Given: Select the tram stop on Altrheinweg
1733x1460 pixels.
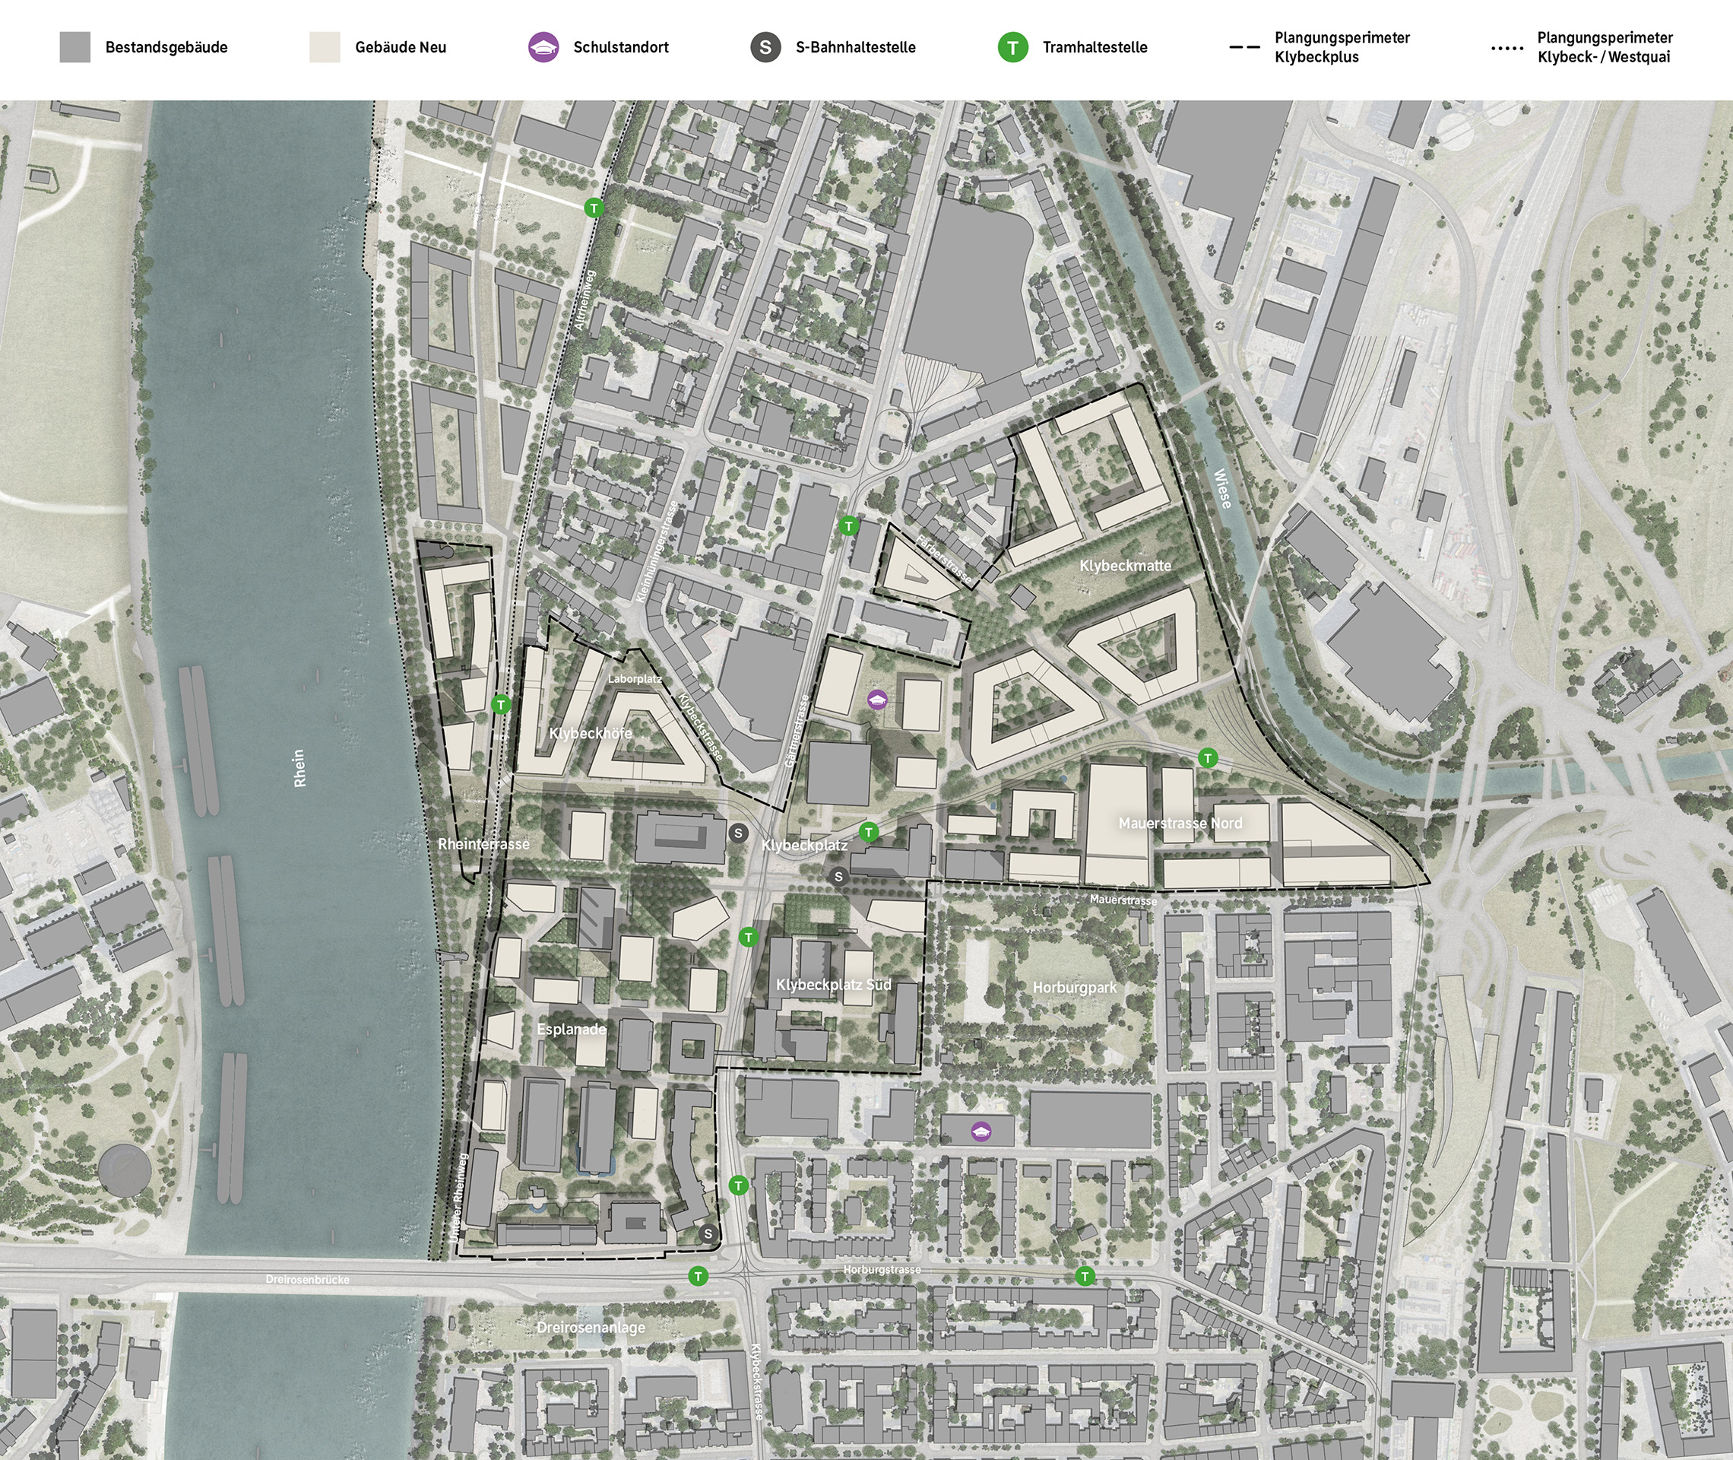Looking at the screenshot, I should pos(593,208).
